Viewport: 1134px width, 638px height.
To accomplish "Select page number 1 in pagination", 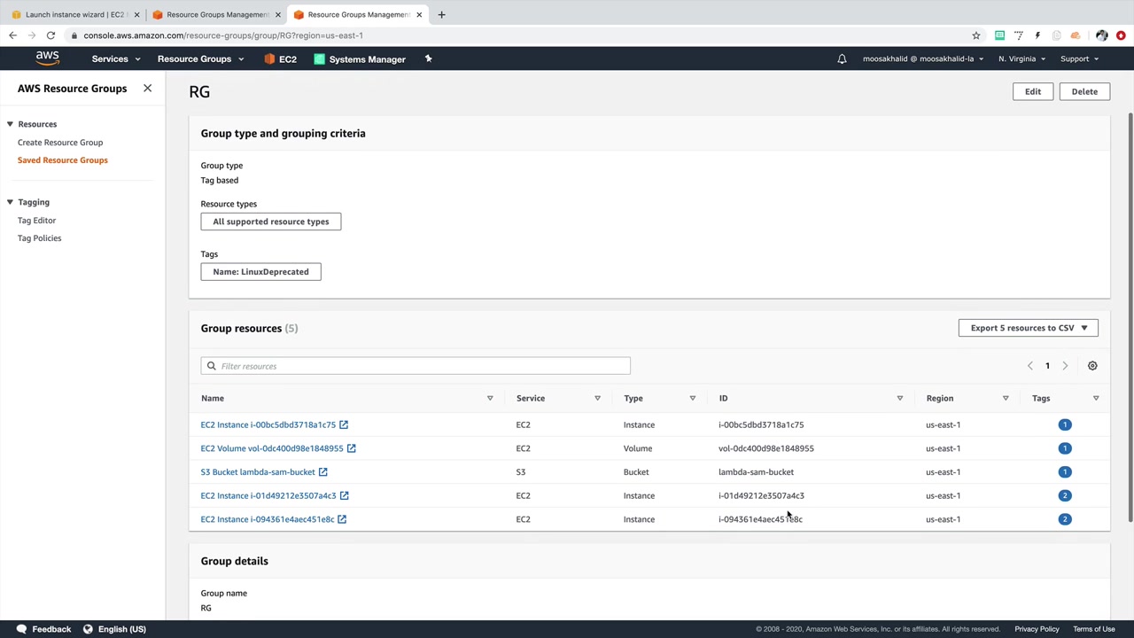I will click(1047, 366).
